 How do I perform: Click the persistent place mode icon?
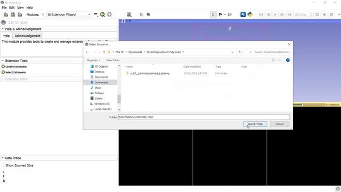tap(230, 14)
